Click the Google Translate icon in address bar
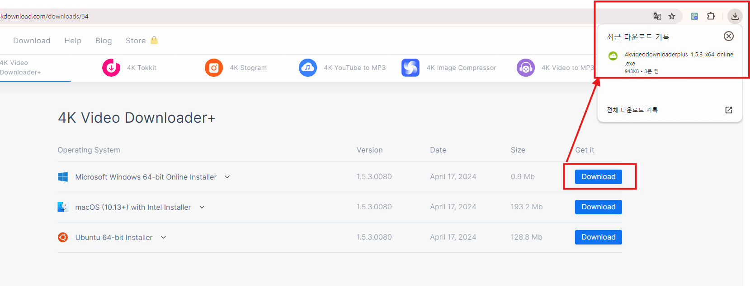Viewport: 750px width, 286px height. tap(657, 16)
